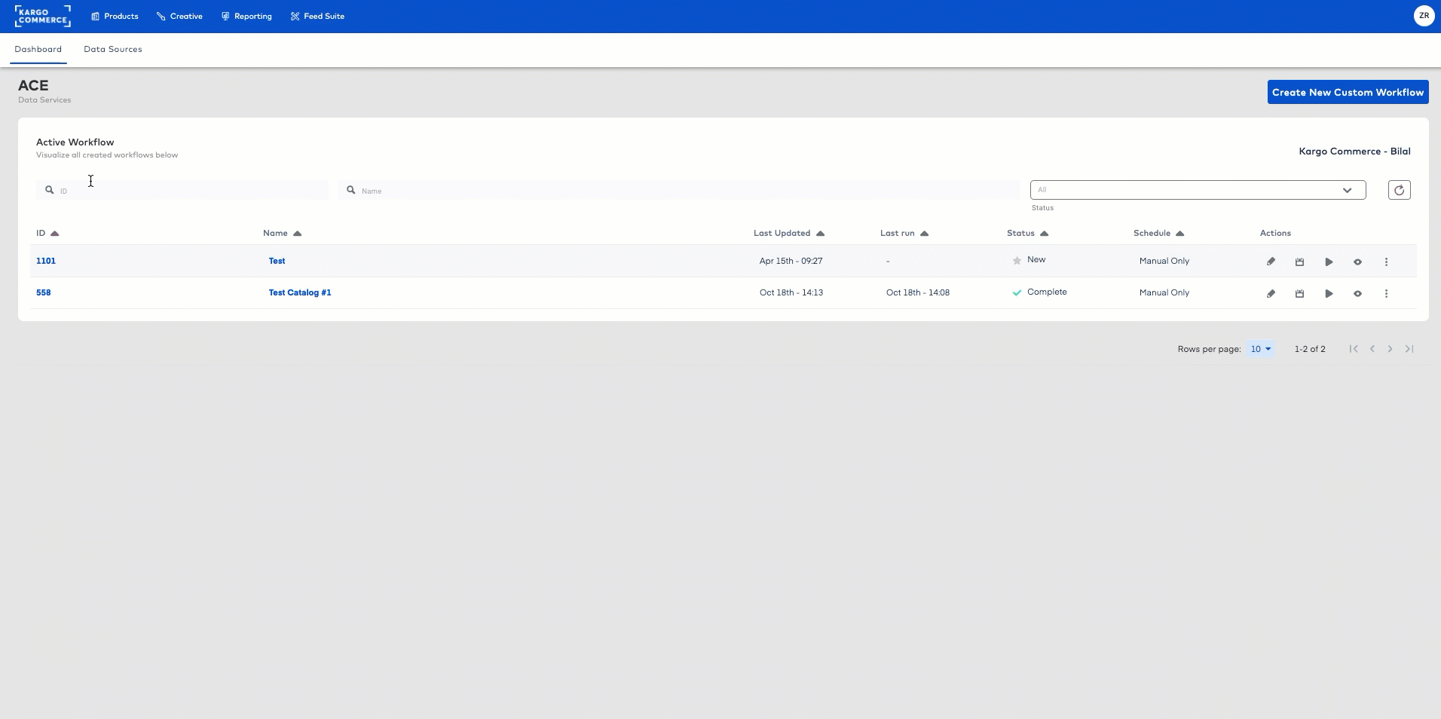The image size is (1441, 719).
Task: Open the Reporting menu
Action: pyautogui.click(x=246, y=16)
